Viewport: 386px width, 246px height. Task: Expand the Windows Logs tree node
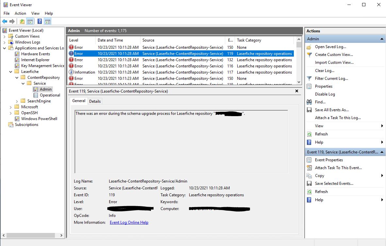(x=5, y=42)
